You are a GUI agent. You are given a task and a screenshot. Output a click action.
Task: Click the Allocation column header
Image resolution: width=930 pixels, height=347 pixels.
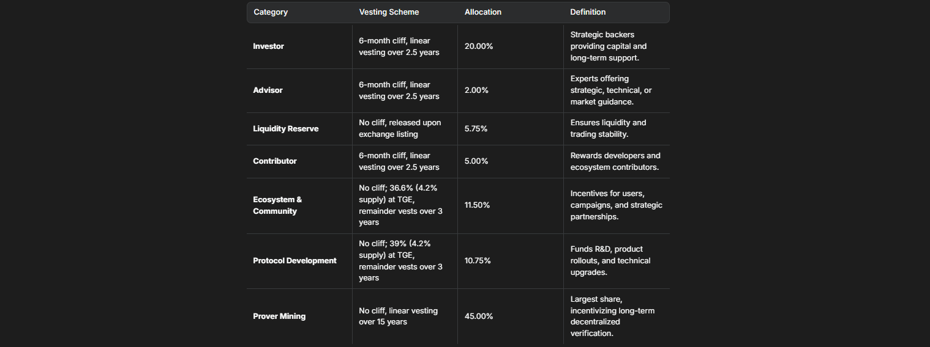pyautogui.click(x=482, y=12)
